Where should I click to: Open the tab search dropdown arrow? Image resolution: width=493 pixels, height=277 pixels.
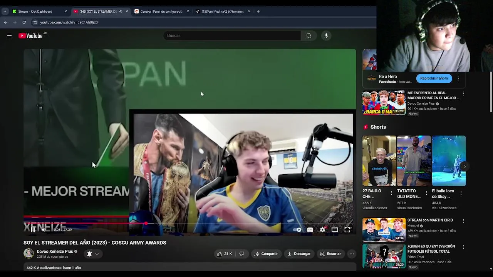click(x=5, y=12)
